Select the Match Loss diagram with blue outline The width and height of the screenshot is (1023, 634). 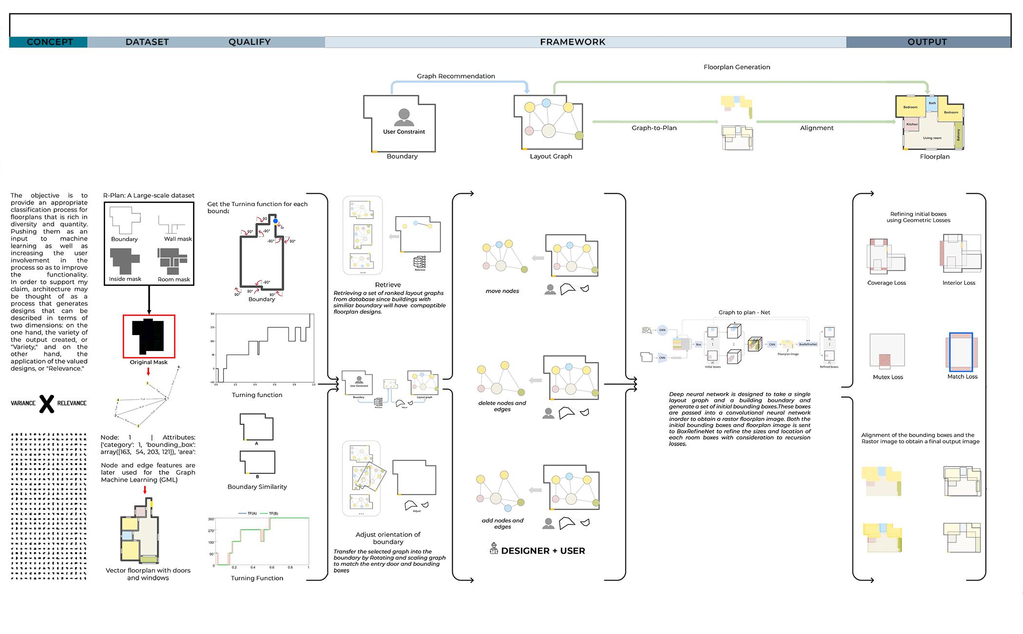961,353
